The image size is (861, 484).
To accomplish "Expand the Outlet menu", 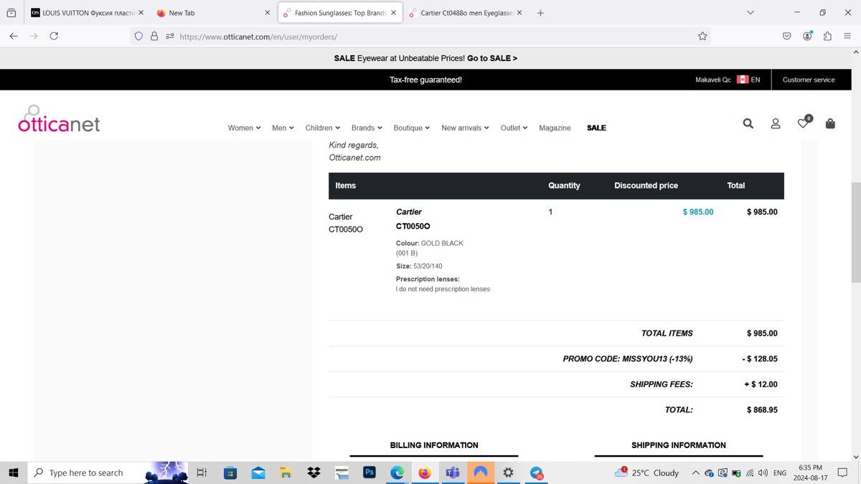I will (514, 128).
